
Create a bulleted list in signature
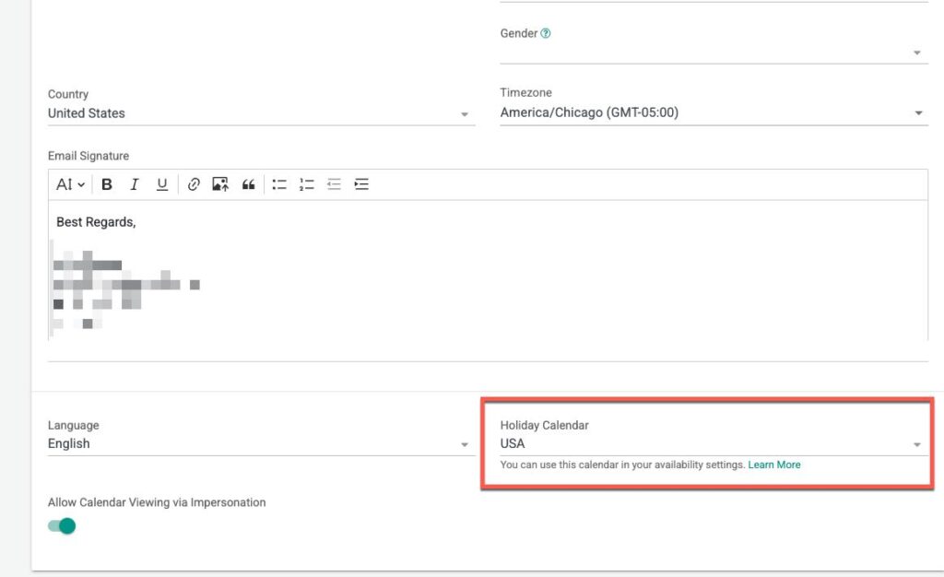[x=279, y=184]
